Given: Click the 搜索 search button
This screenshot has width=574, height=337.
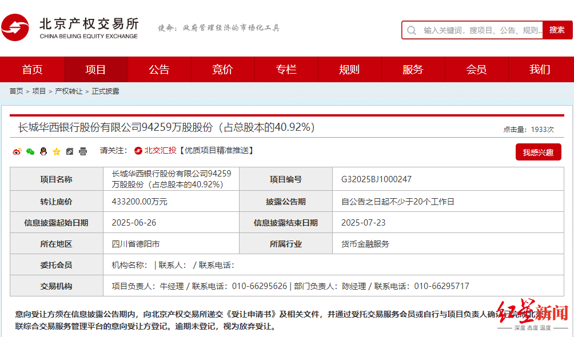Looking at the screenshot, I should pyautogui.click(x=557, y=30).
